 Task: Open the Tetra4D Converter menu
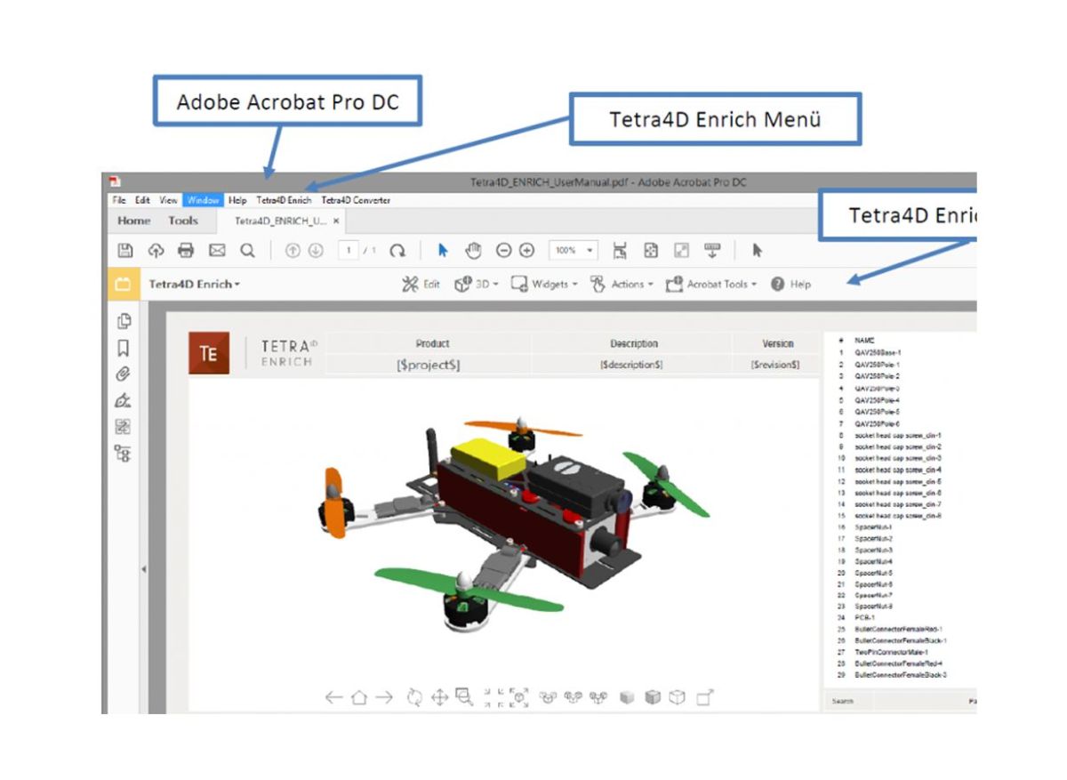tap(357, 200)
